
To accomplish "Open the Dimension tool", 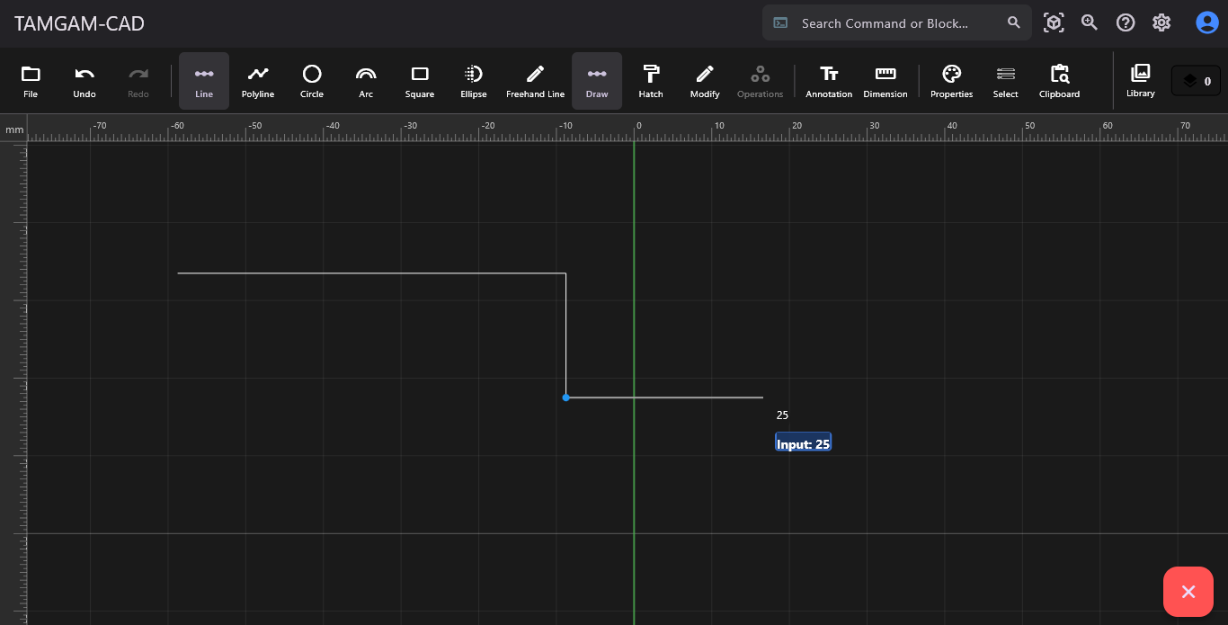I will click(885, 81).
